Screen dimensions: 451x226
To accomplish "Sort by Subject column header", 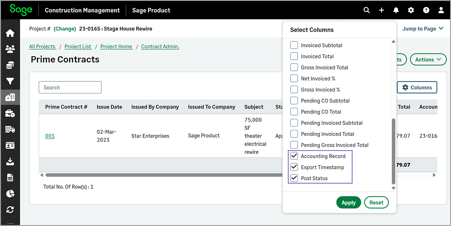I will pyautogui.click(x=254, y=107).
